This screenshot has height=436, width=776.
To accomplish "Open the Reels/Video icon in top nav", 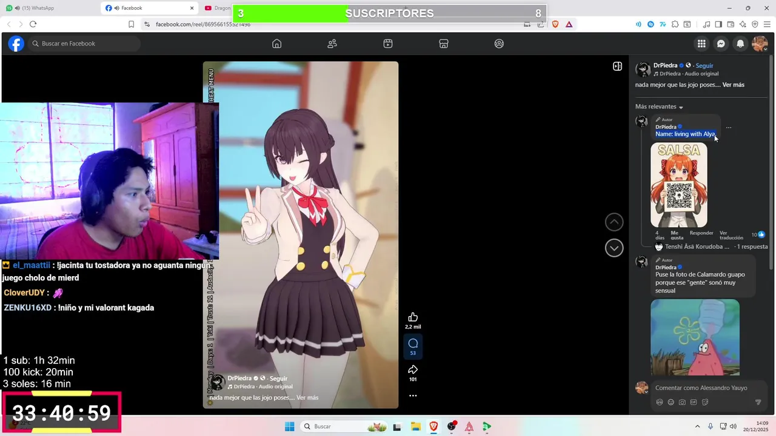I will [x=388, y=44].
